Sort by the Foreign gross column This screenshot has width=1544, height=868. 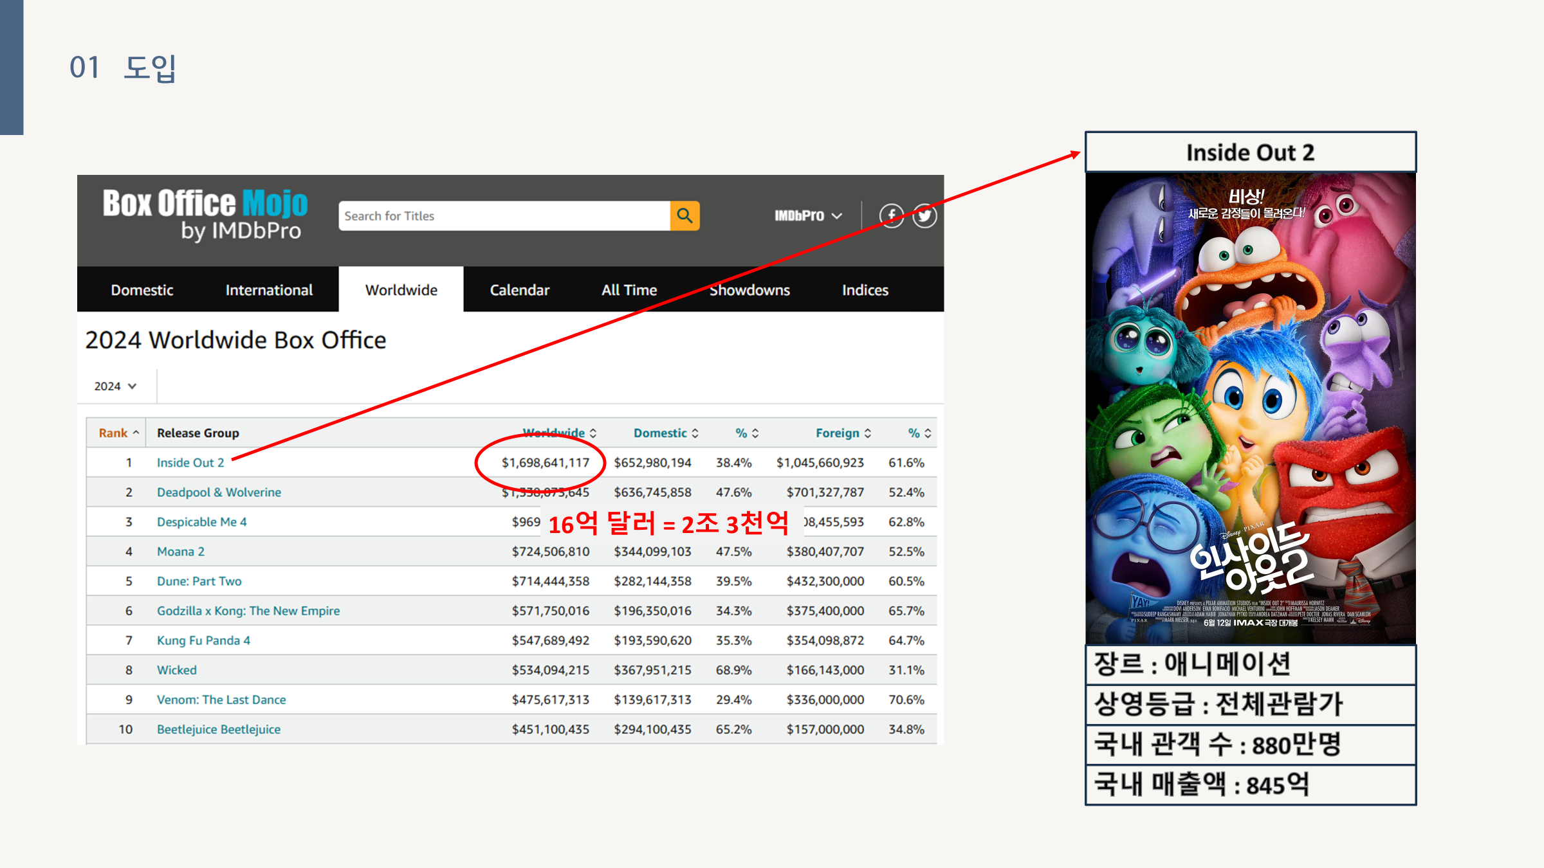click(843, 433)
